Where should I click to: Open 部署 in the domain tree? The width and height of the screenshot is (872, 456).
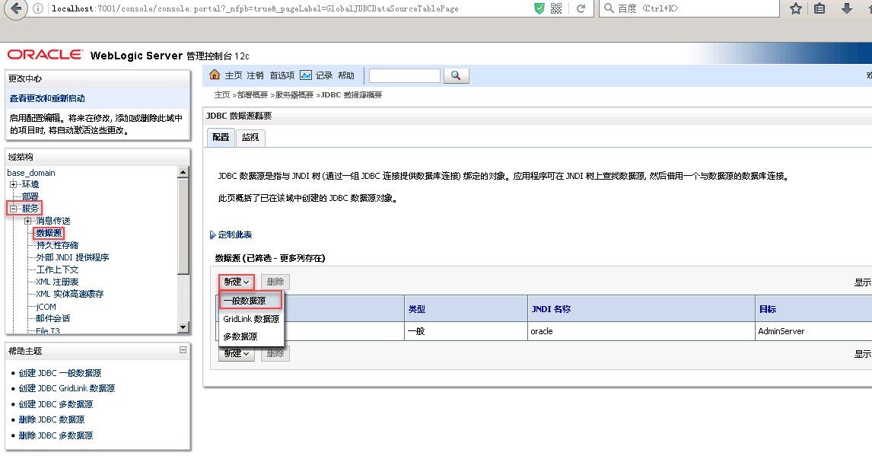click(x=30, y=196)
